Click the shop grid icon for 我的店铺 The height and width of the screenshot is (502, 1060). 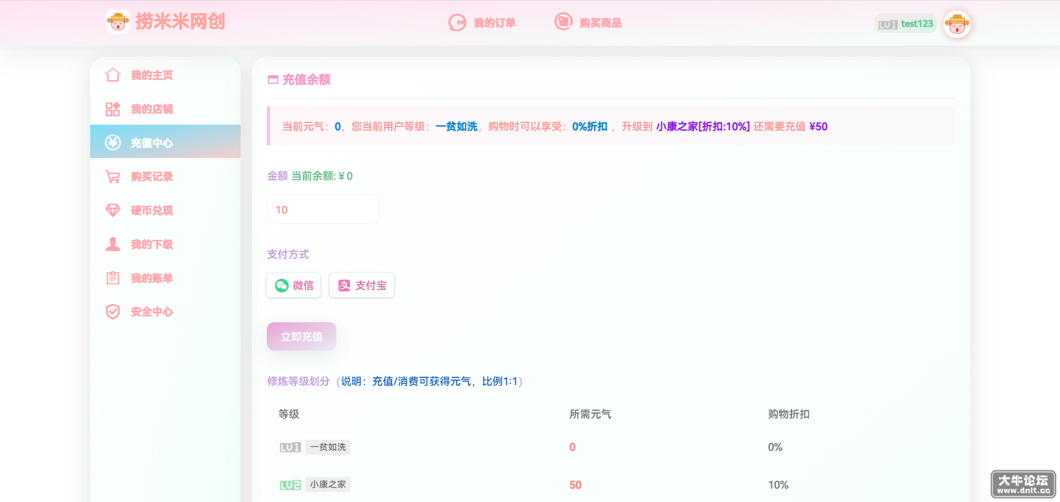click(113, 109)
